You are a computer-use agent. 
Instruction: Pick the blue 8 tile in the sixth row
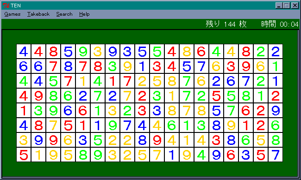click(216, 125)
